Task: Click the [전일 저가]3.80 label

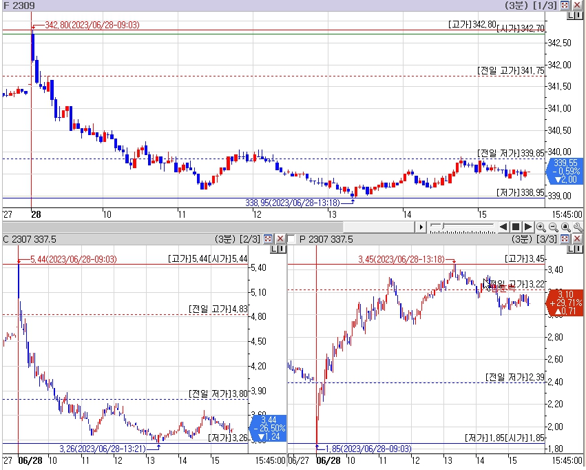Action: click(218, 394)
